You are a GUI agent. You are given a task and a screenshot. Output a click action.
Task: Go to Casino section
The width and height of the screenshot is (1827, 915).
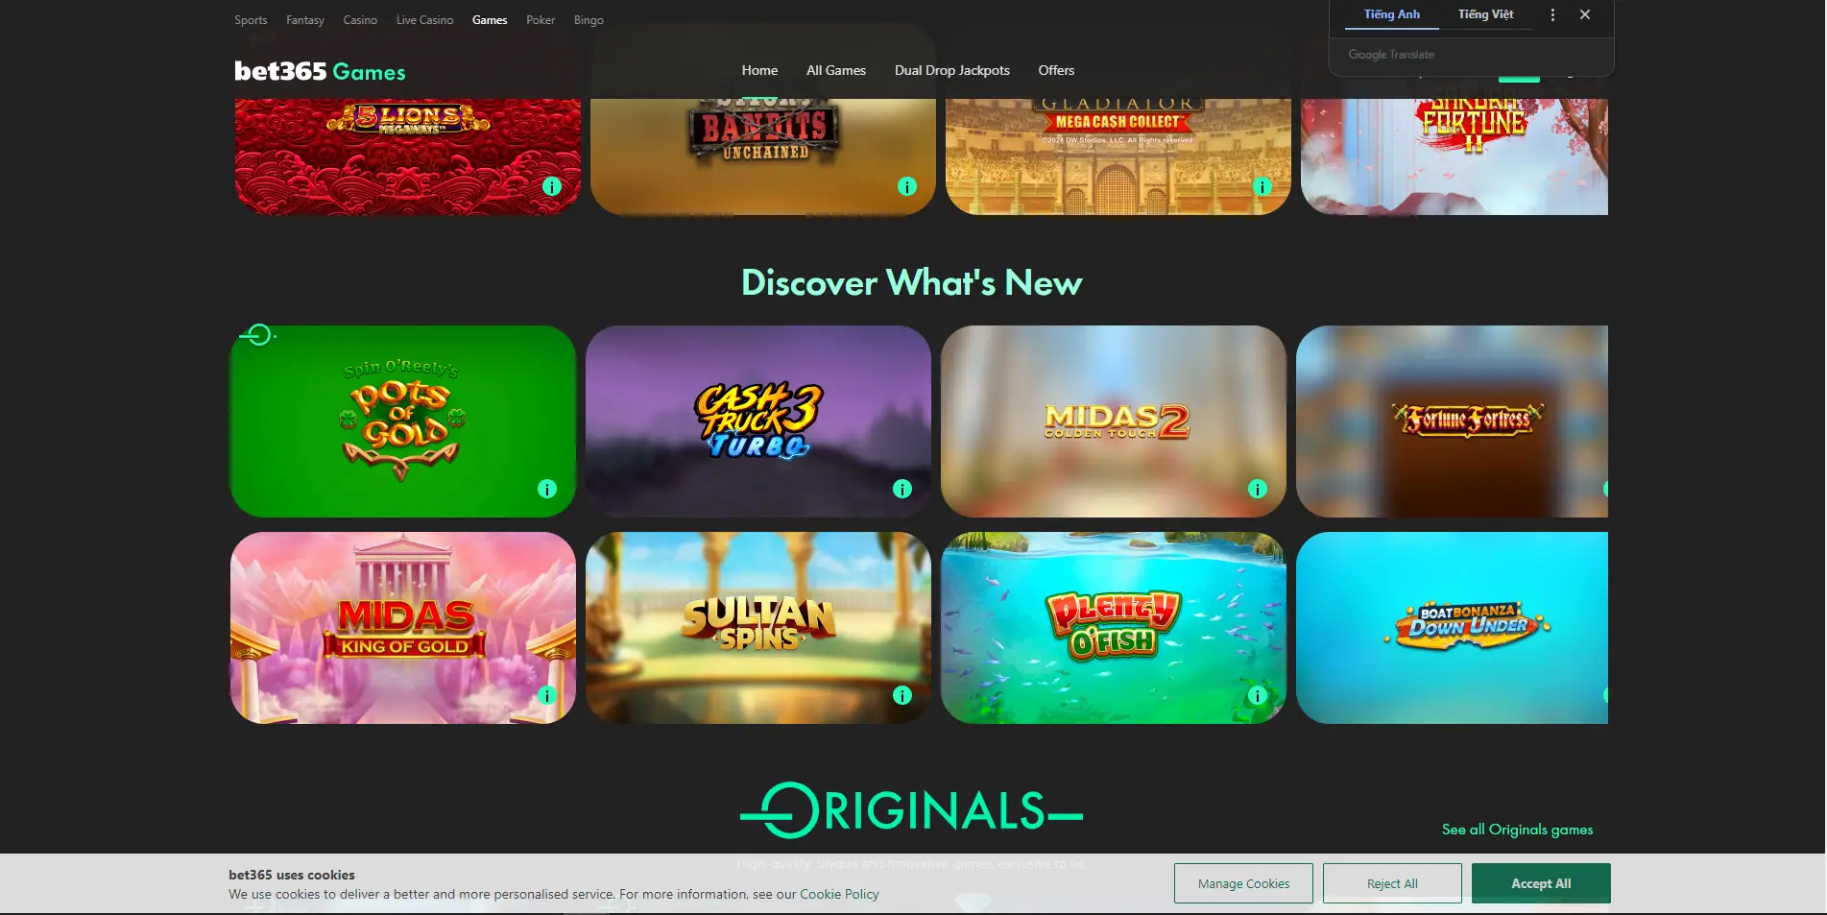pyautogui.click(x=360, y=20)
